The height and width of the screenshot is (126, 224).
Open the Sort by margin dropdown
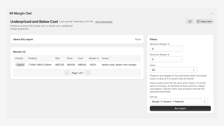click(179, 102)
